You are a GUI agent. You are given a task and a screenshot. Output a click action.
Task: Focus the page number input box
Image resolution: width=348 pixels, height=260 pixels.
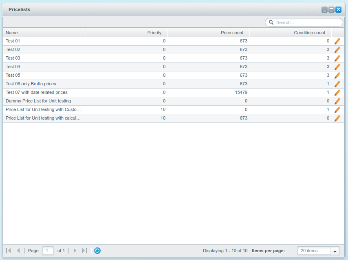coord(48,251)
